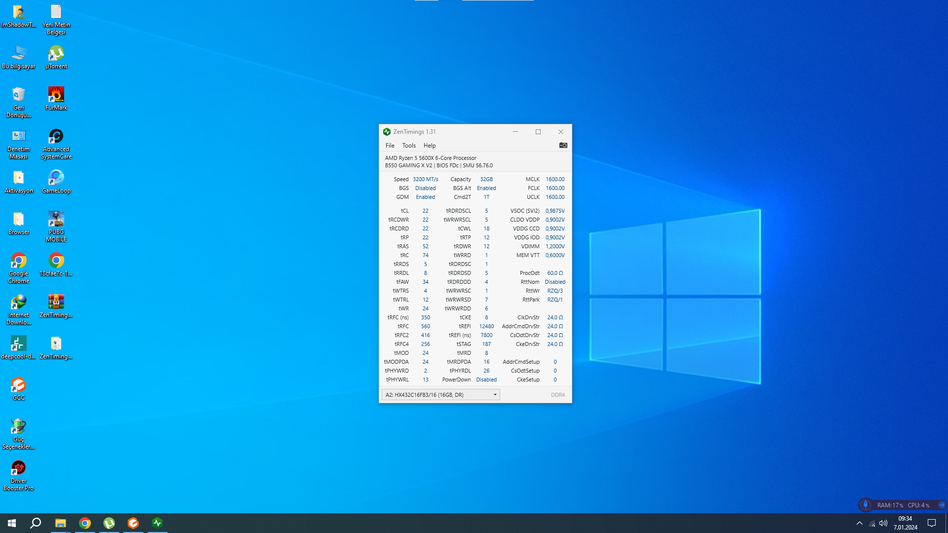Select the PUBG MOBILE desktop shortcut
948x533 pixels.
56,227
